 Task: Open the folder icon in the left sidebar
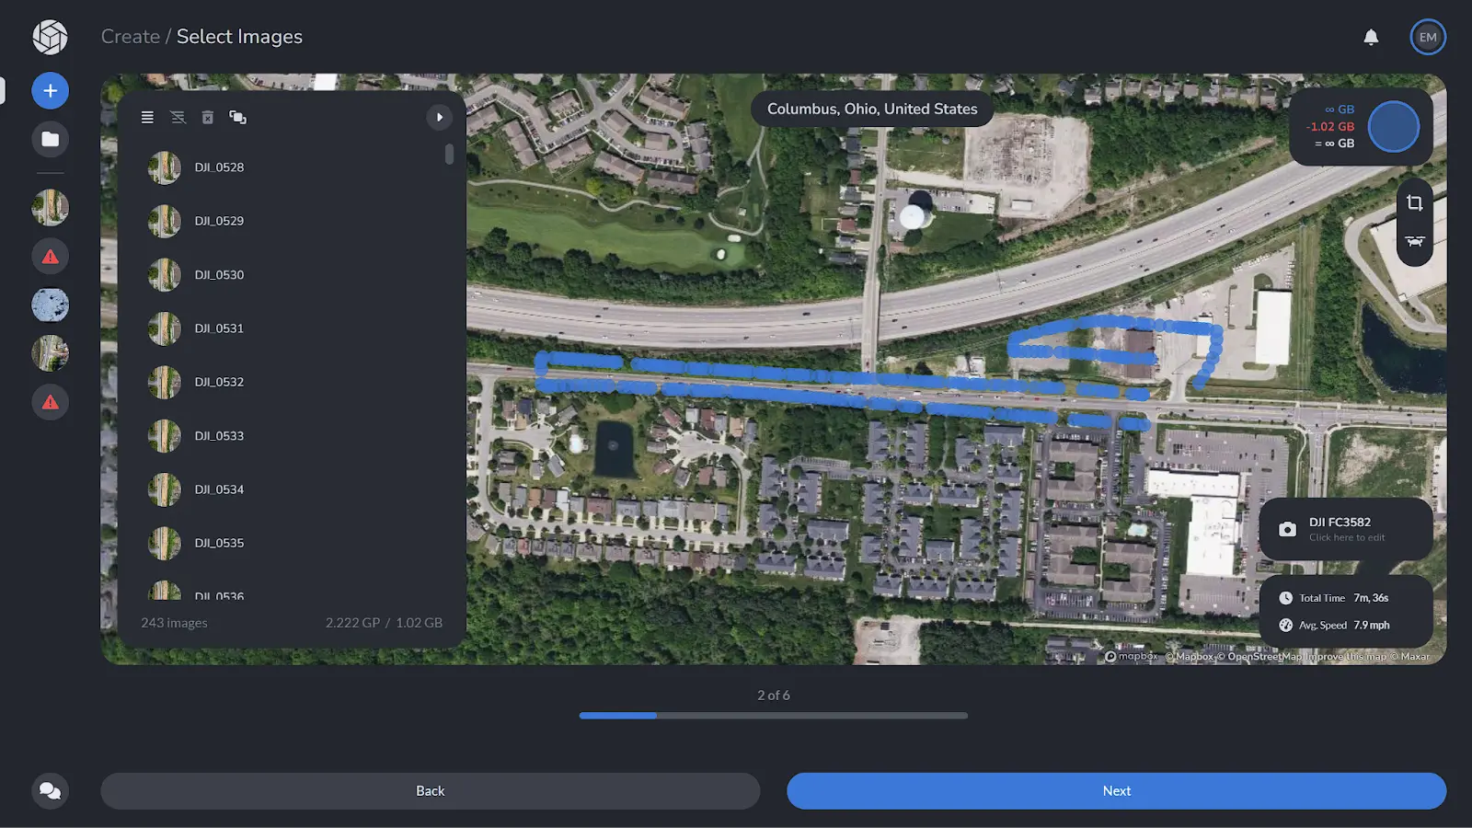[x=50, y=139]
